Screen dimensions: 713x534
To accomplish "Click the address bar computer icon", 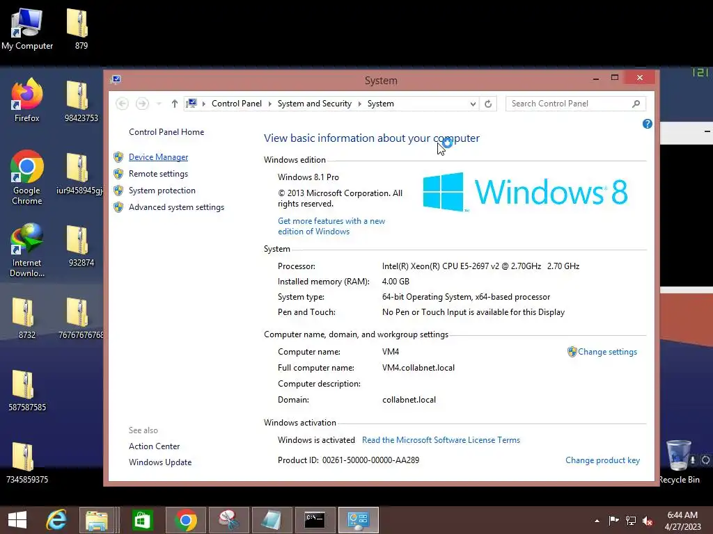I will (x=191, y=104).
